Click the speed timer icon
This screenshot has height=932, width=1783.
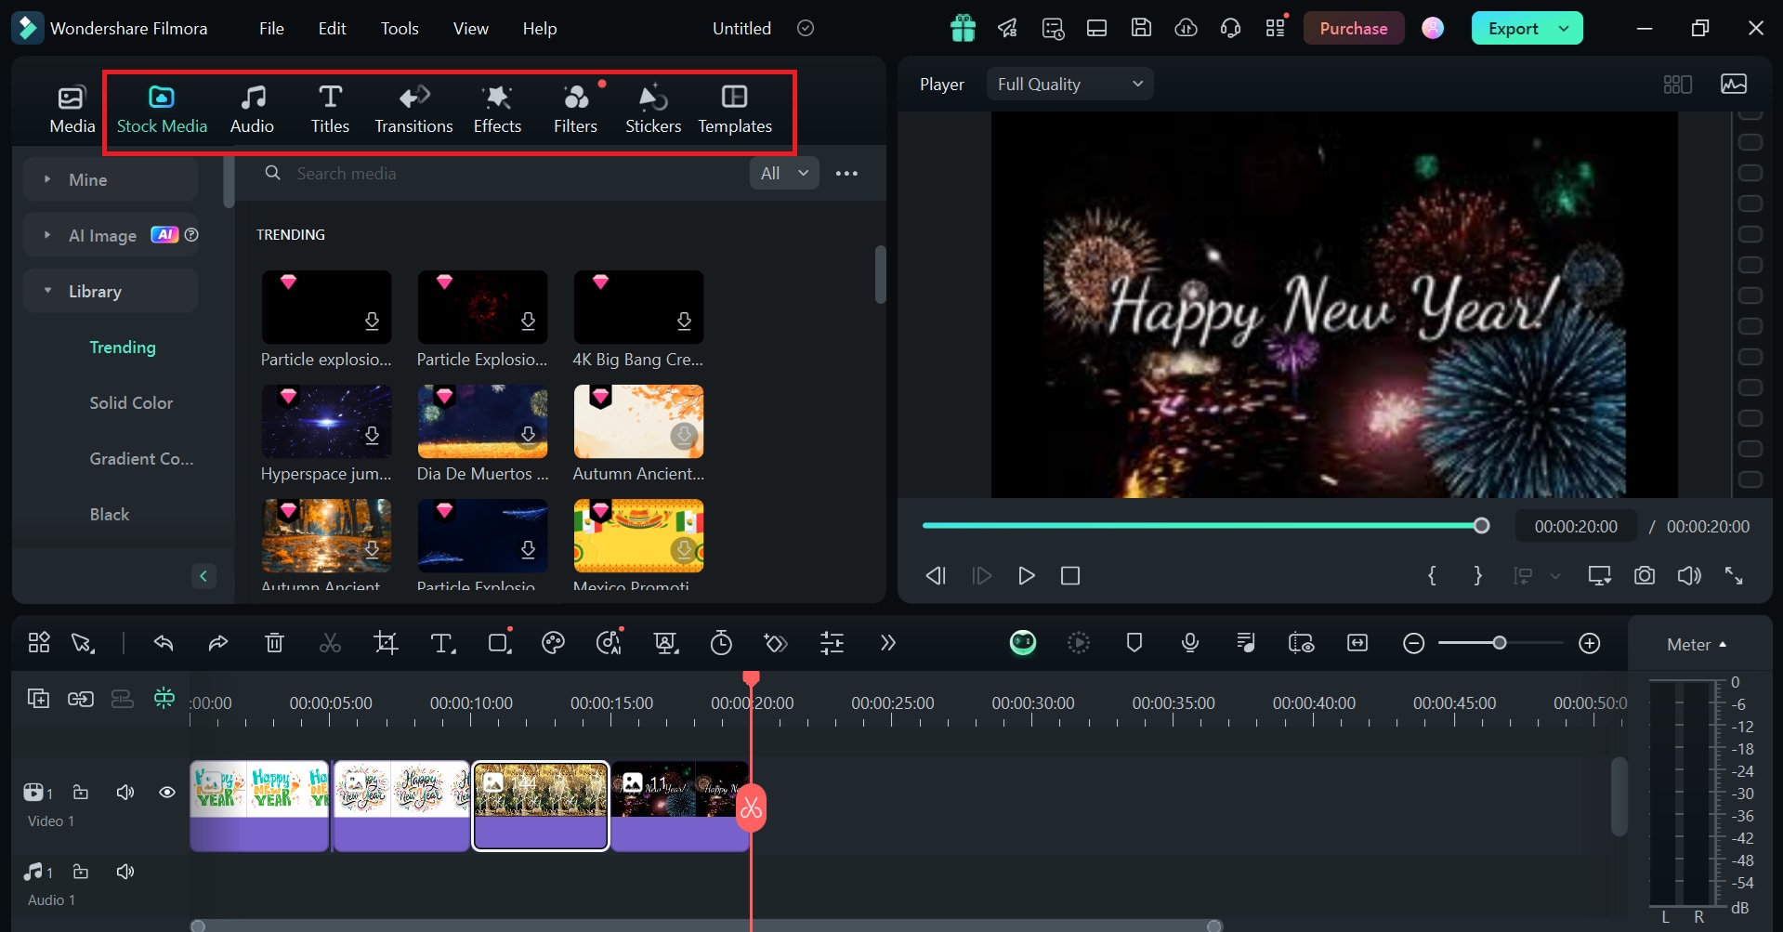pos(721,643)
